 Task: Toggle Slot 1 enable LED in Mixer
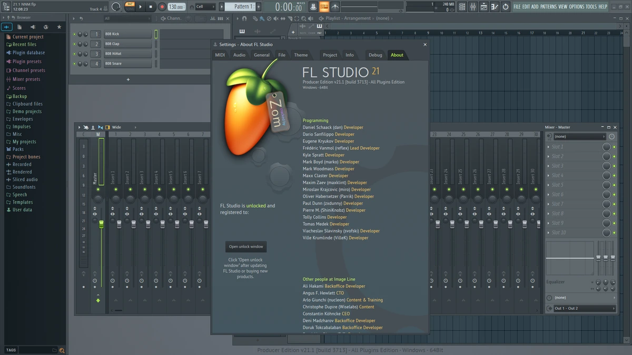(x=614, y=147)
